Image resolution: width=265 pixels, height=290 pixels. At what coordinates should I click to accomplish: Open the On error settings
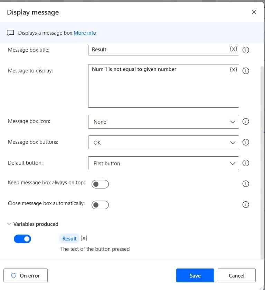tap(26, 275)
